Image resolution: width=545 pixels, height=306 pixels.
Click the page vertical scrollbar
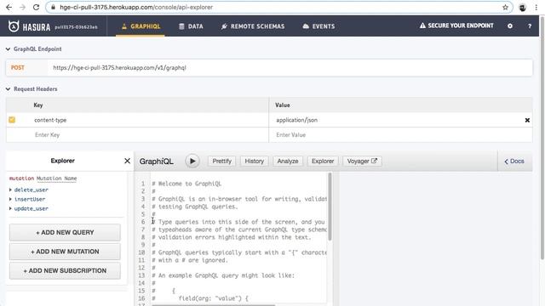[x=542, y=137]
